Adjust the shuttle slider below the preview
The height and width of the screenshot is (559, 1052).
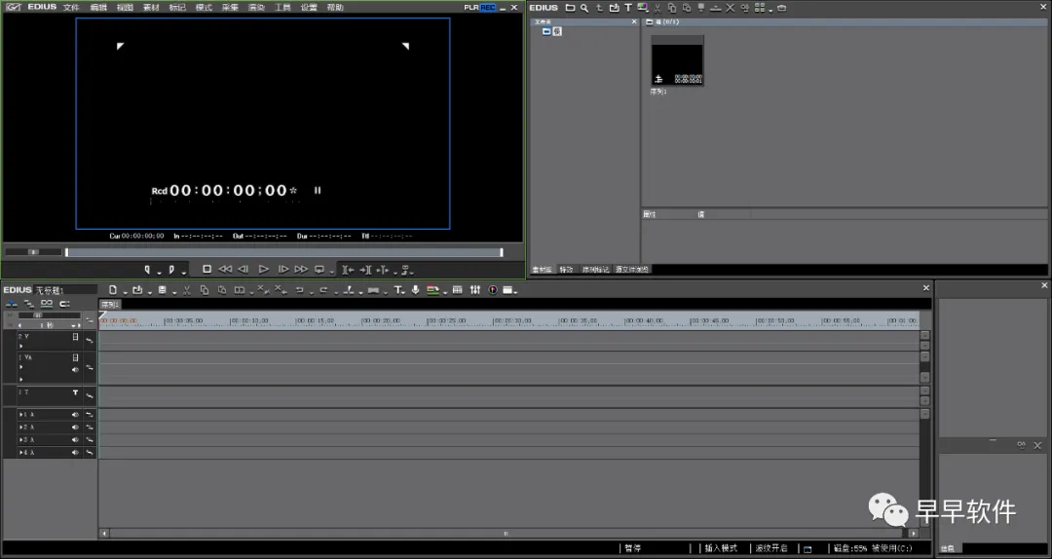pos(33,252)
